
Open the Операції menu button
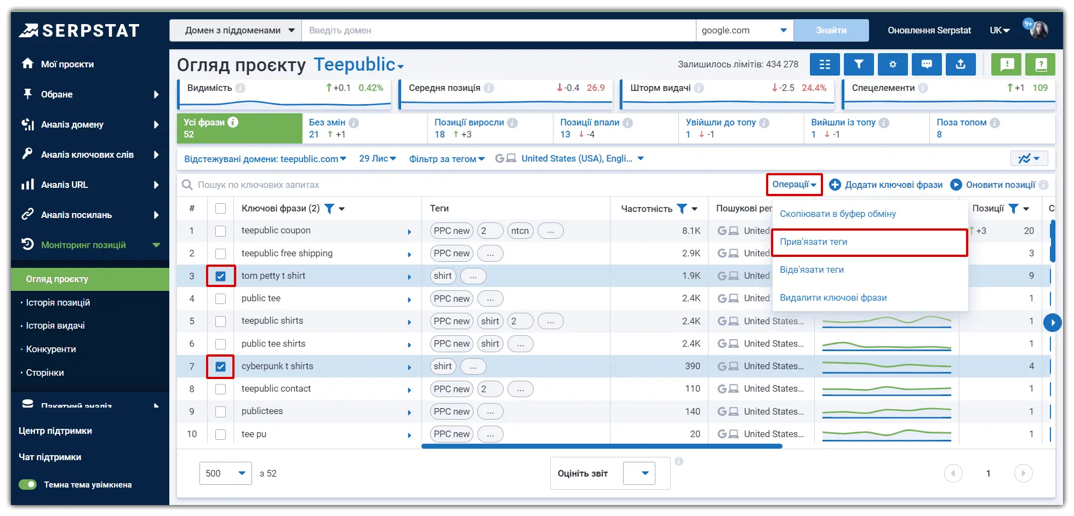(x=794, y=185)
